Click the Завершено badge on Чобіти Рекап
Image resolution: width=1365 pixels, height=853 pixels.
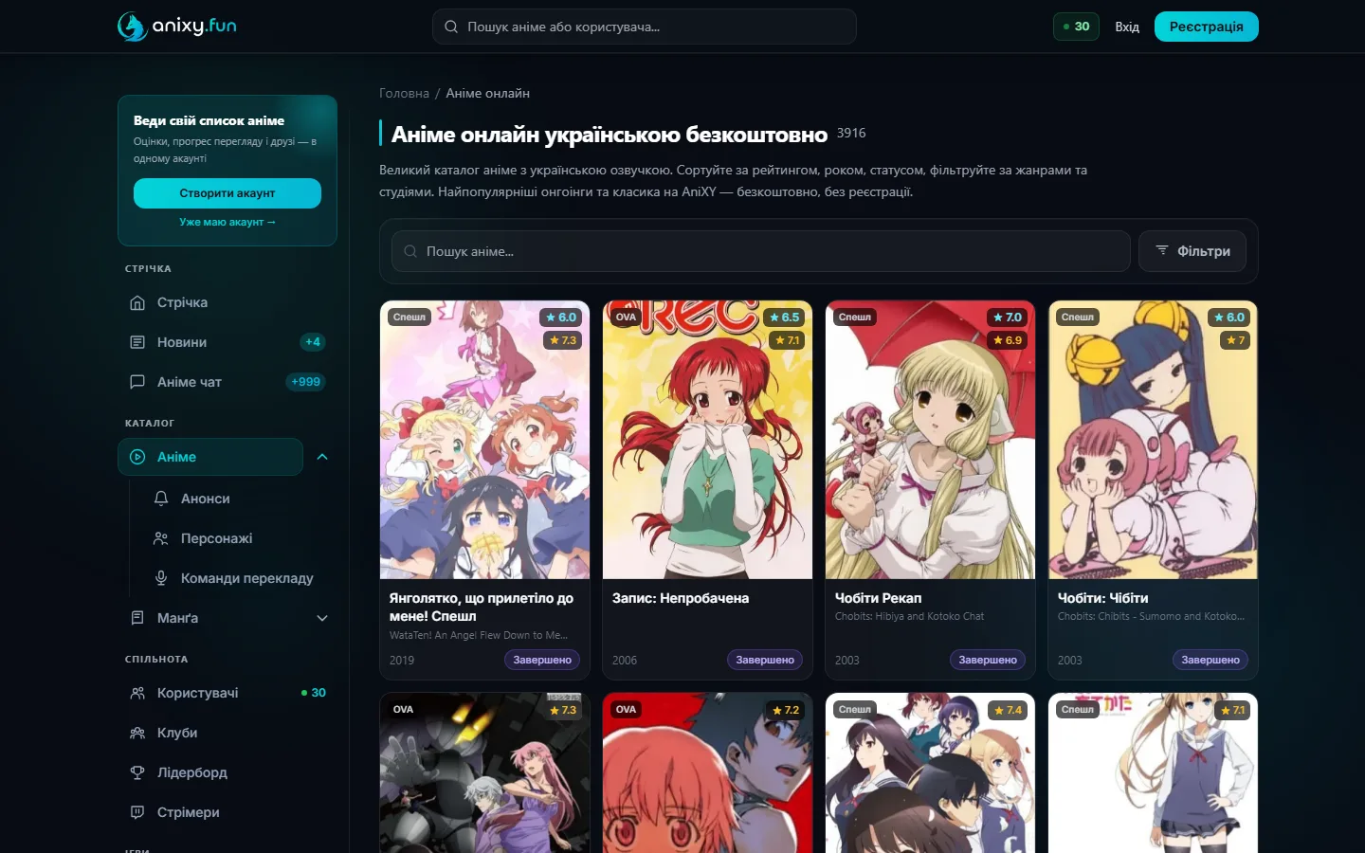coord(988,660)
